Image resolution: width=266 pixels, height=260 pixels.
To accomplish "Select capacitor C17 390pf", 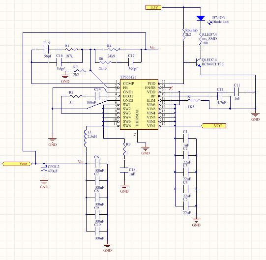I will coord(131,62).
